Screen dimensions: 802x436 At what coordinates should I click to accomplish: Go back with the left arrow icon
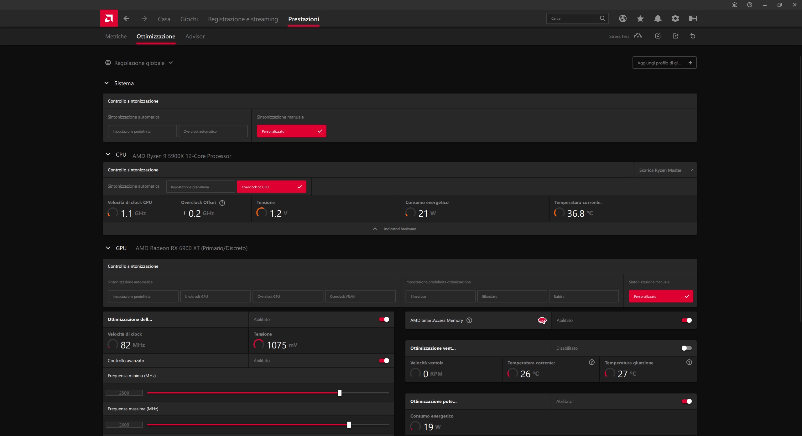pos(126,18)
